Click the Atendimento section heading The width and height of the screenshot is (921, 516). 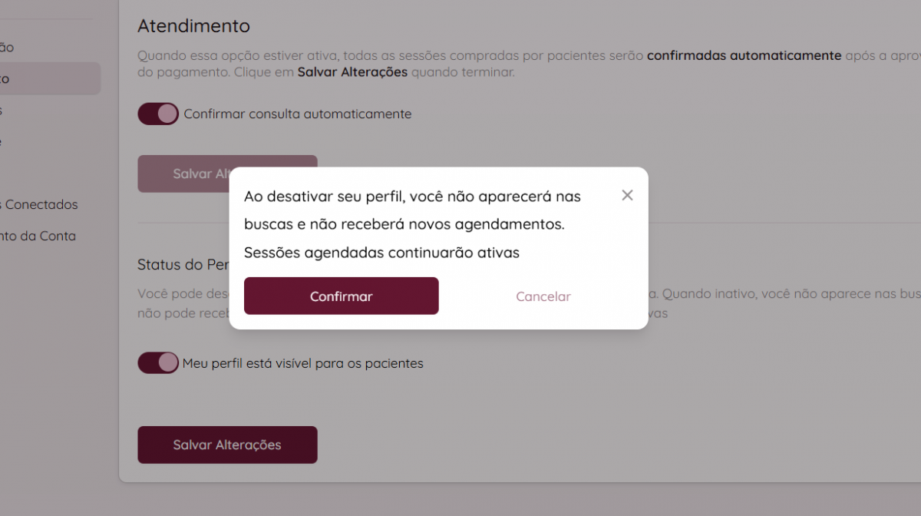pyautogui.click(x=193, y=25)
